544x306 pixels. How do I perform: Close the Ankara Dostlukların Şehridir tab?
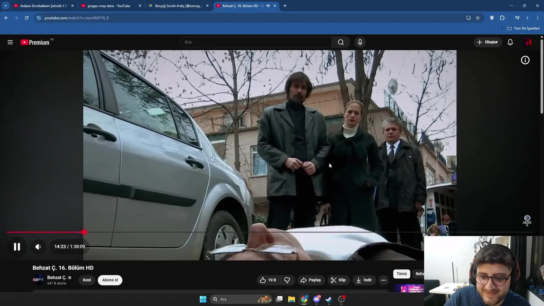[73, 6]
